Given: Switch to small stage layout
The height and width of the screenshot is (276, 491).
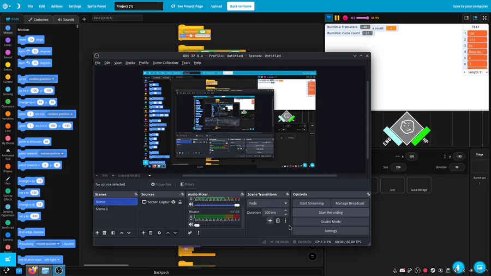Looking at the screenshot, I should click(x=466, y=18).
